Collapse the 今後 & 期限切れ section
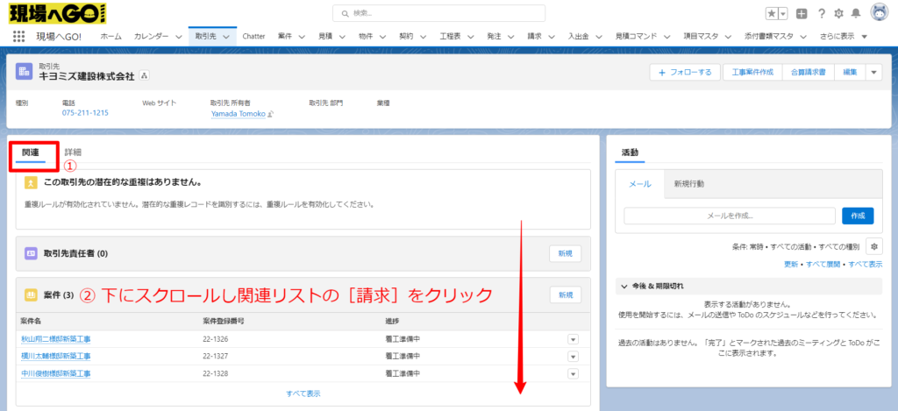898x411 pixels. coord(624,286)
